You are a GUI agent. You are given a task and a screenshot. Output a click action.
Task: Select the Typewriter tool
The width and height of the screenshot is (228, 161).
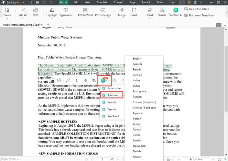point(66,12)
